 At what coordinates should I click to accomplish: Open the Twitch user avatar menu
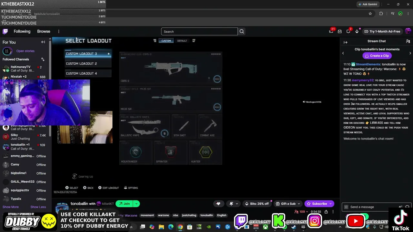[x=408, y=31]
